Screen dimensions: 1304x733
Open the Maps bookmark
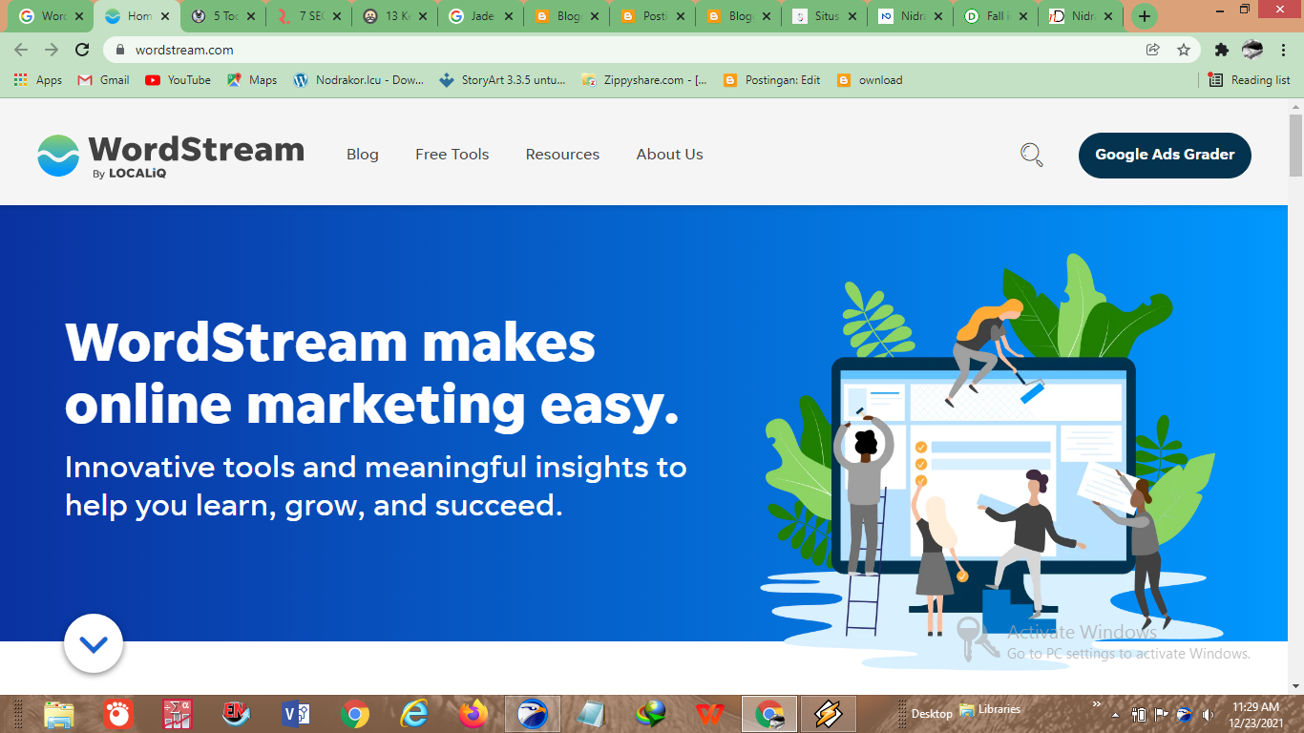[x=252, y=80]
